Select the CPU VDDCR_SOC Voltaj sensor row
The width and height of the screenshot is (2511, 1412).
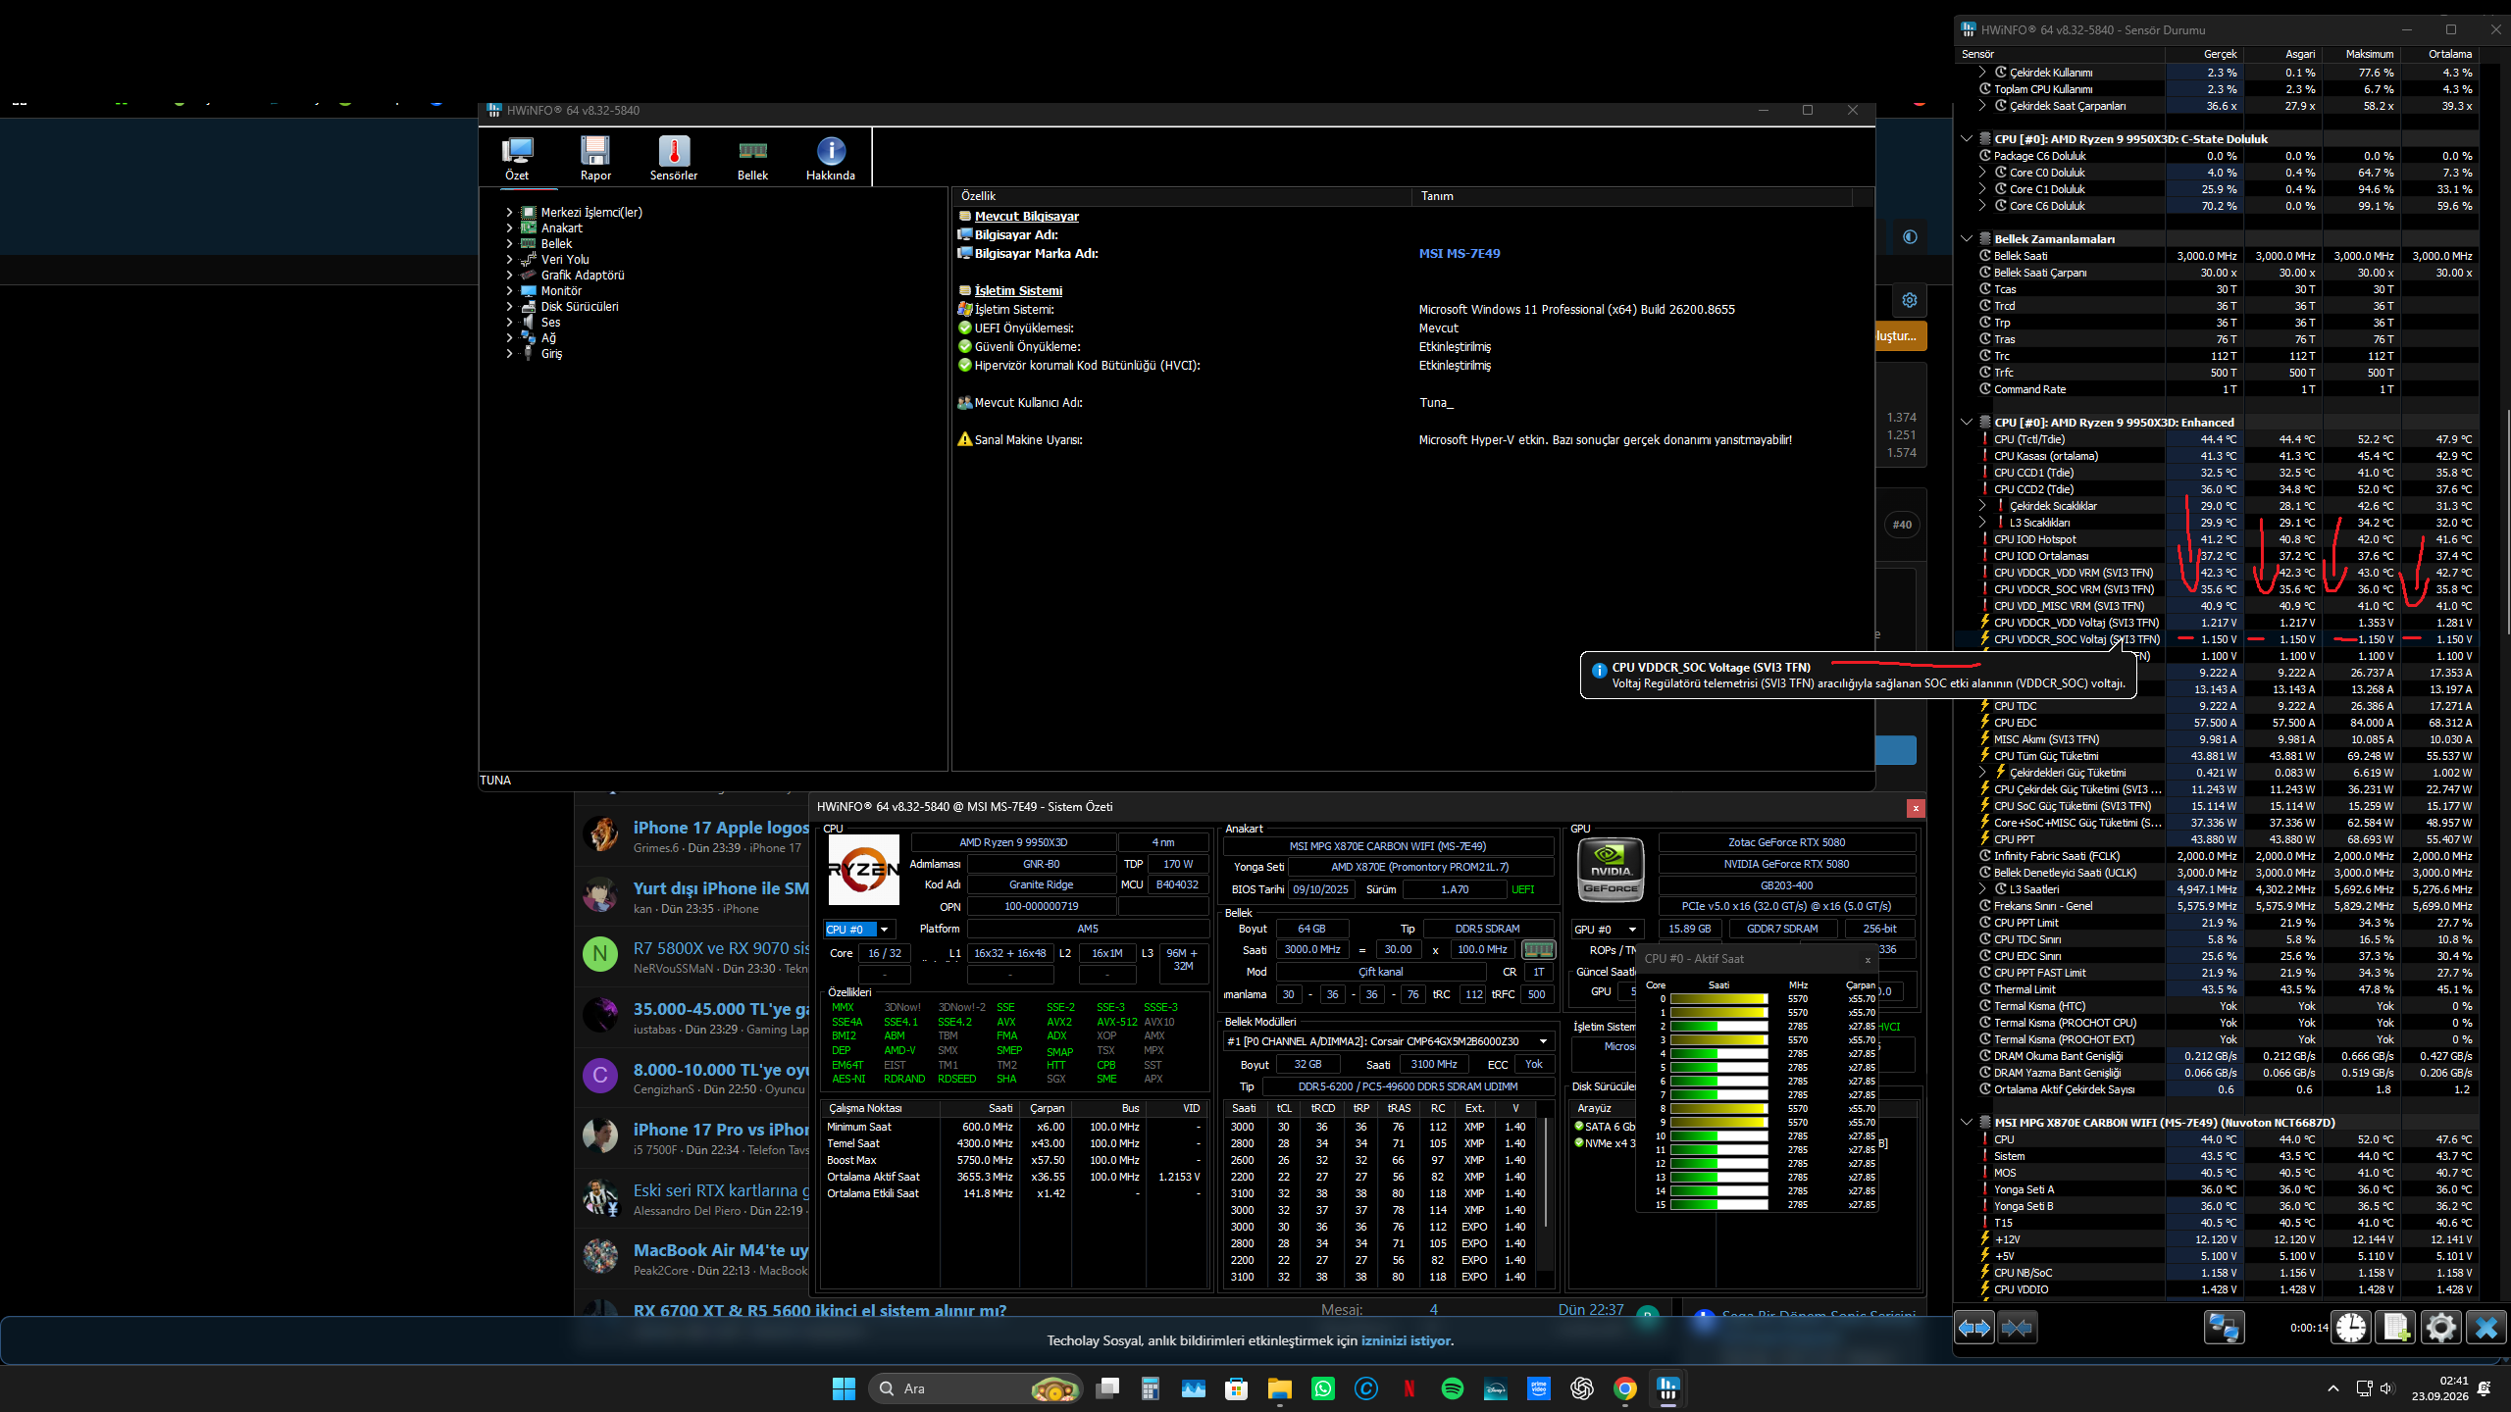tap(2219, 639)
